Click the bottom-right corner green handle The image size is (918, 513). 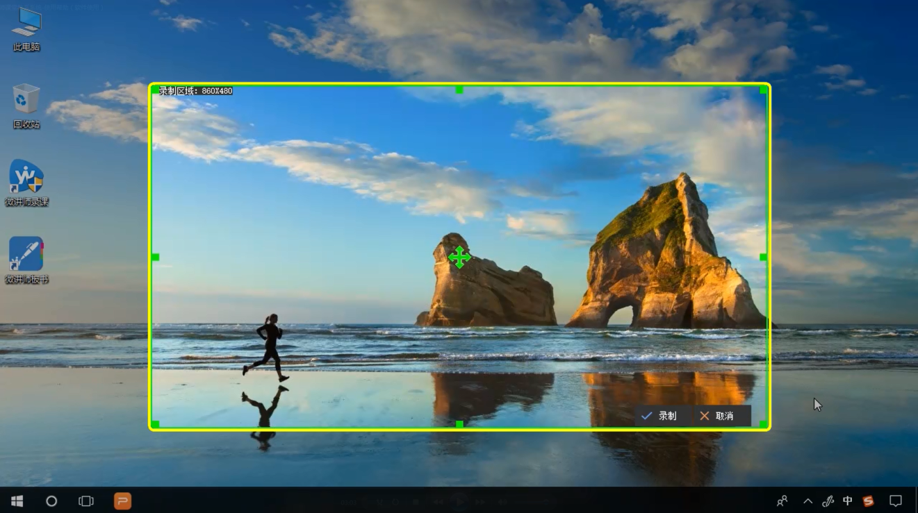click(764, 423)
